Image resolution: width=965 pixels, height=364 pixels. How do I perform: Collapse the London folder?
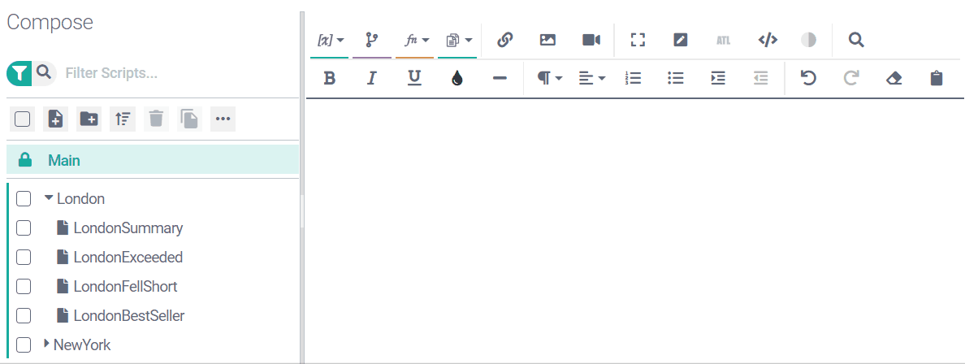pos(50,198)
